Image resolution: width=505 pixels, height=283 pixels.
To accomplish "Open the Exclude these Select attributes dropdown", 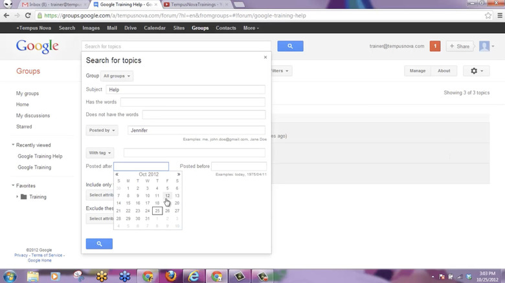I will 100,218.
